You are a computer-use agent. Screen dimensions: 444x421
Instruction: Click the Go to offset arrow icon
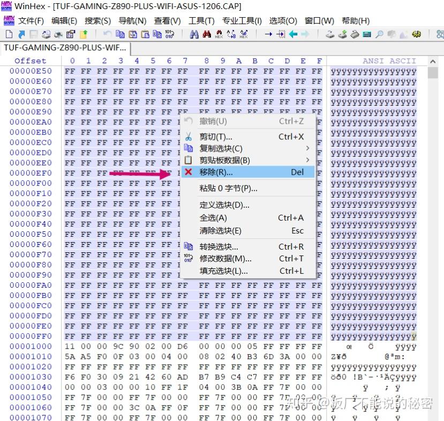(x=268, y=34)
